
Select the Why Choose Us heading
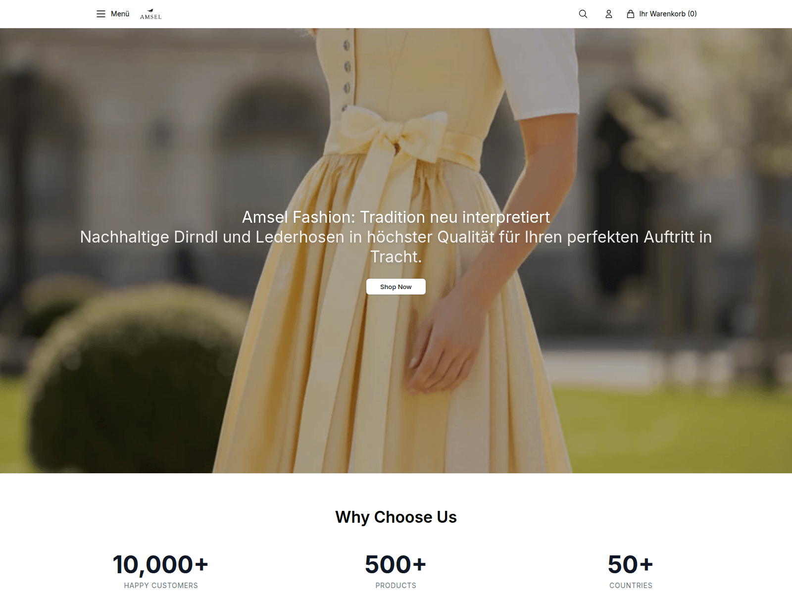396,517
